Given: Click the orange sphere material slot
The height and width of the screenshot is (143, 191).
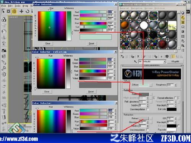Looking at the screenshot, I should [125, 25].
